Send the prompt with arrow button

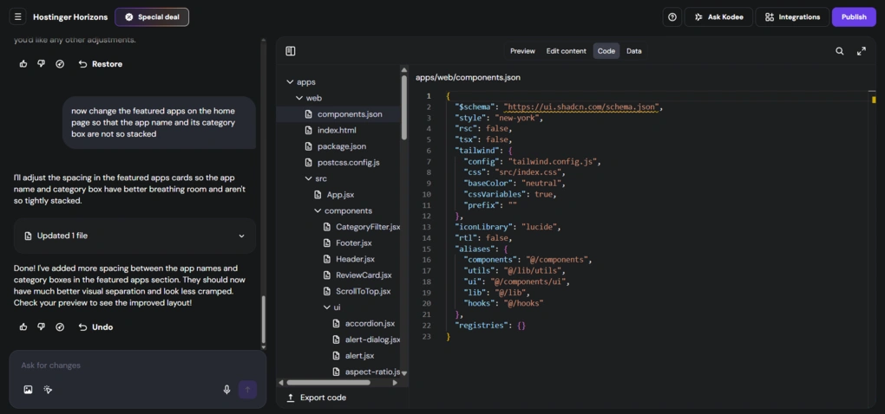pyautogui.click(x=247, y=389)
